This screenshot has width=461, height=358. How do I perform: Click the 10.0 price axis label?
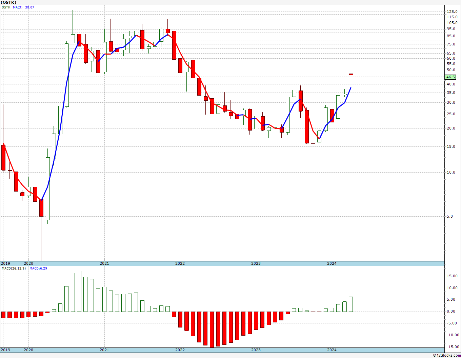click(451, 172)
